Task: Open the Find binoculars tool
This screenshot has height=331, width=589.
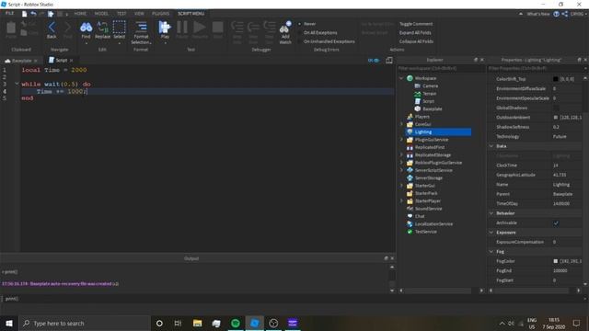Action: (86, 28)
